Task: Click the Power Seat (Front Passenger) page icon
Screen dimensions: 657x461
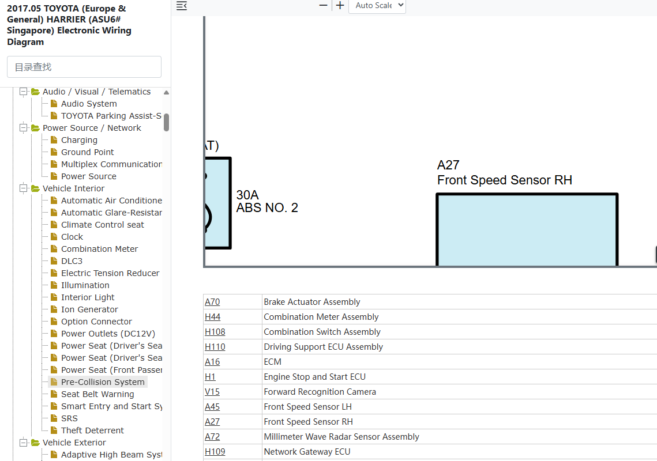Action: pos(54,369)
